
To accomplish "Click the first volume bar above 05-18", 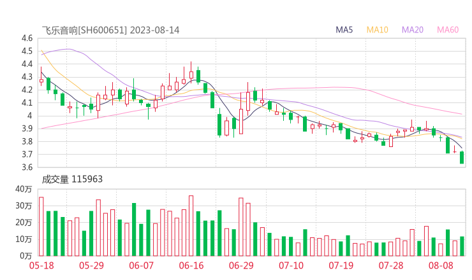I will click(x=41, y=227).
